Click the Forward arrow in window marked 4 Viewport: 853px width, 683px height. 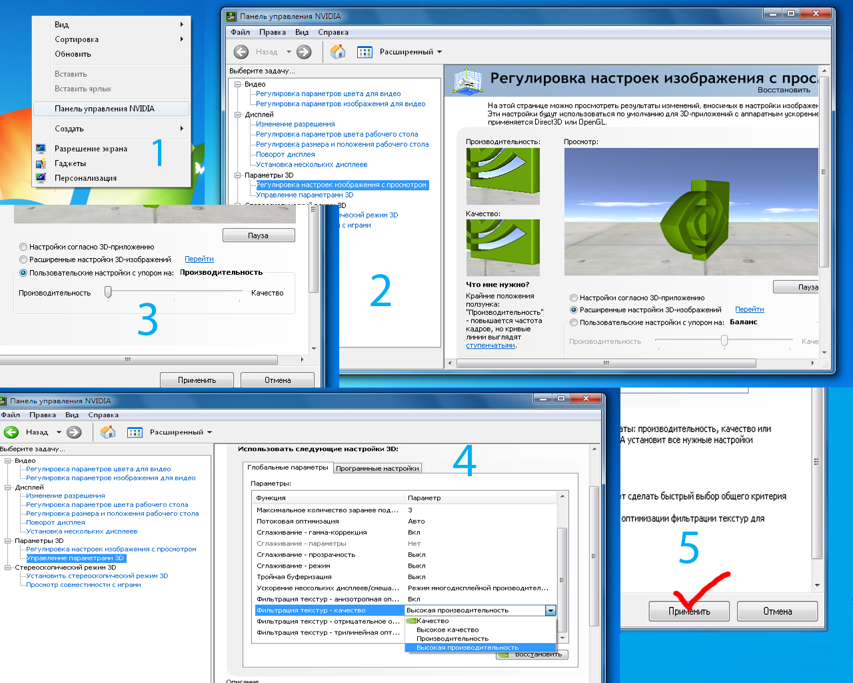74,432
